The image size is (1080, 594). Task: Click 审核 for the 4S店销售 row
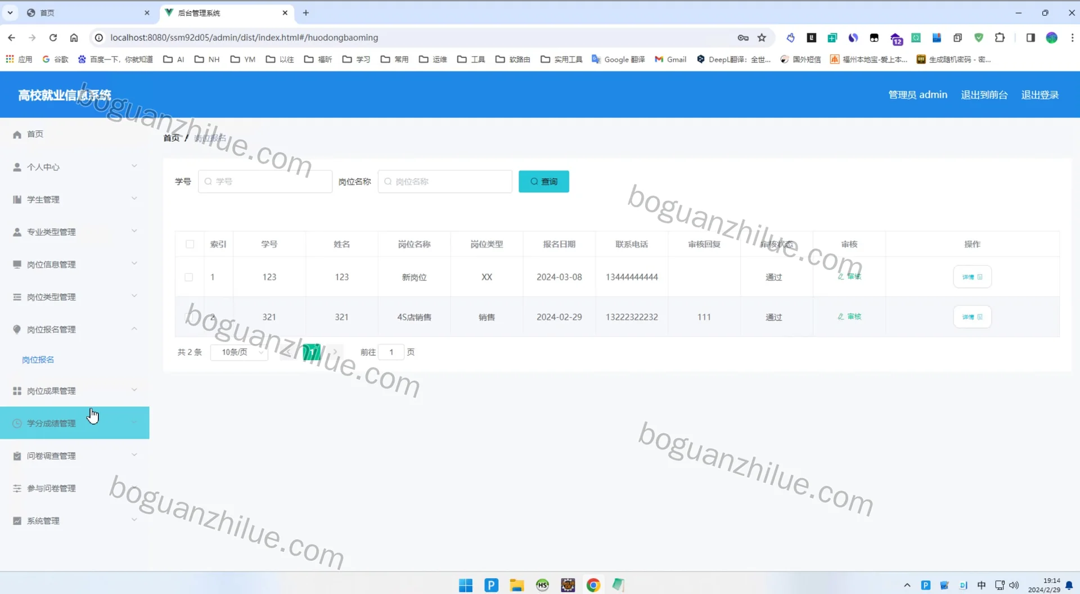pos(849,317)
